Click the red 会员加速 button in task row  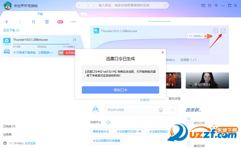click(69, 53)
